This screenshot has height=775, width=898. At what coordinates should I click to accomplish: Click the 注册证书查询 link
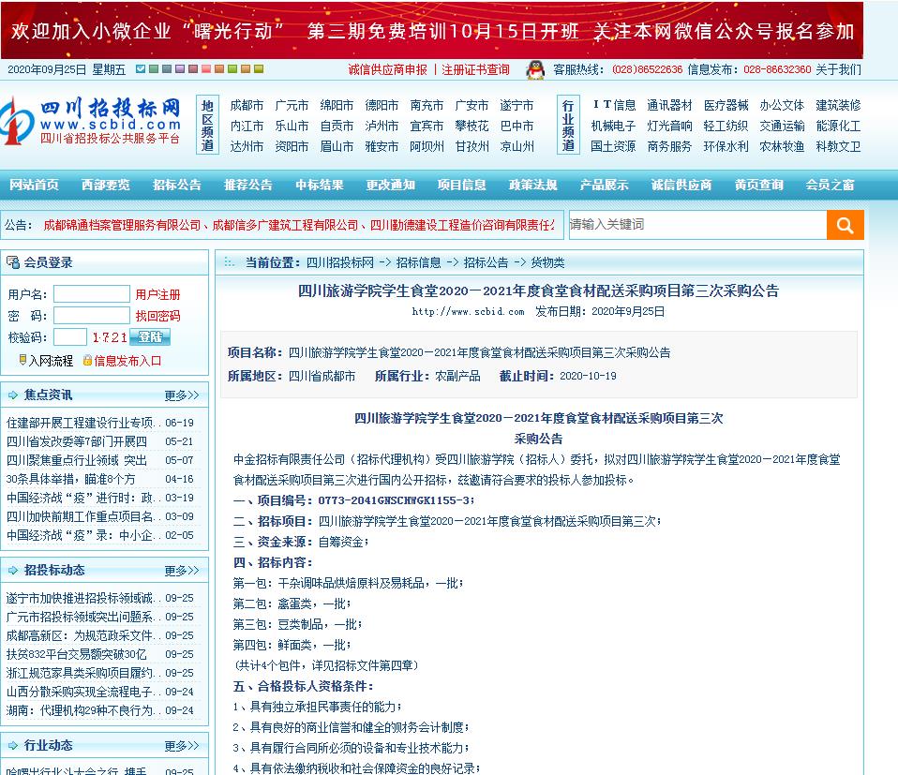click(x=475, y=70)
